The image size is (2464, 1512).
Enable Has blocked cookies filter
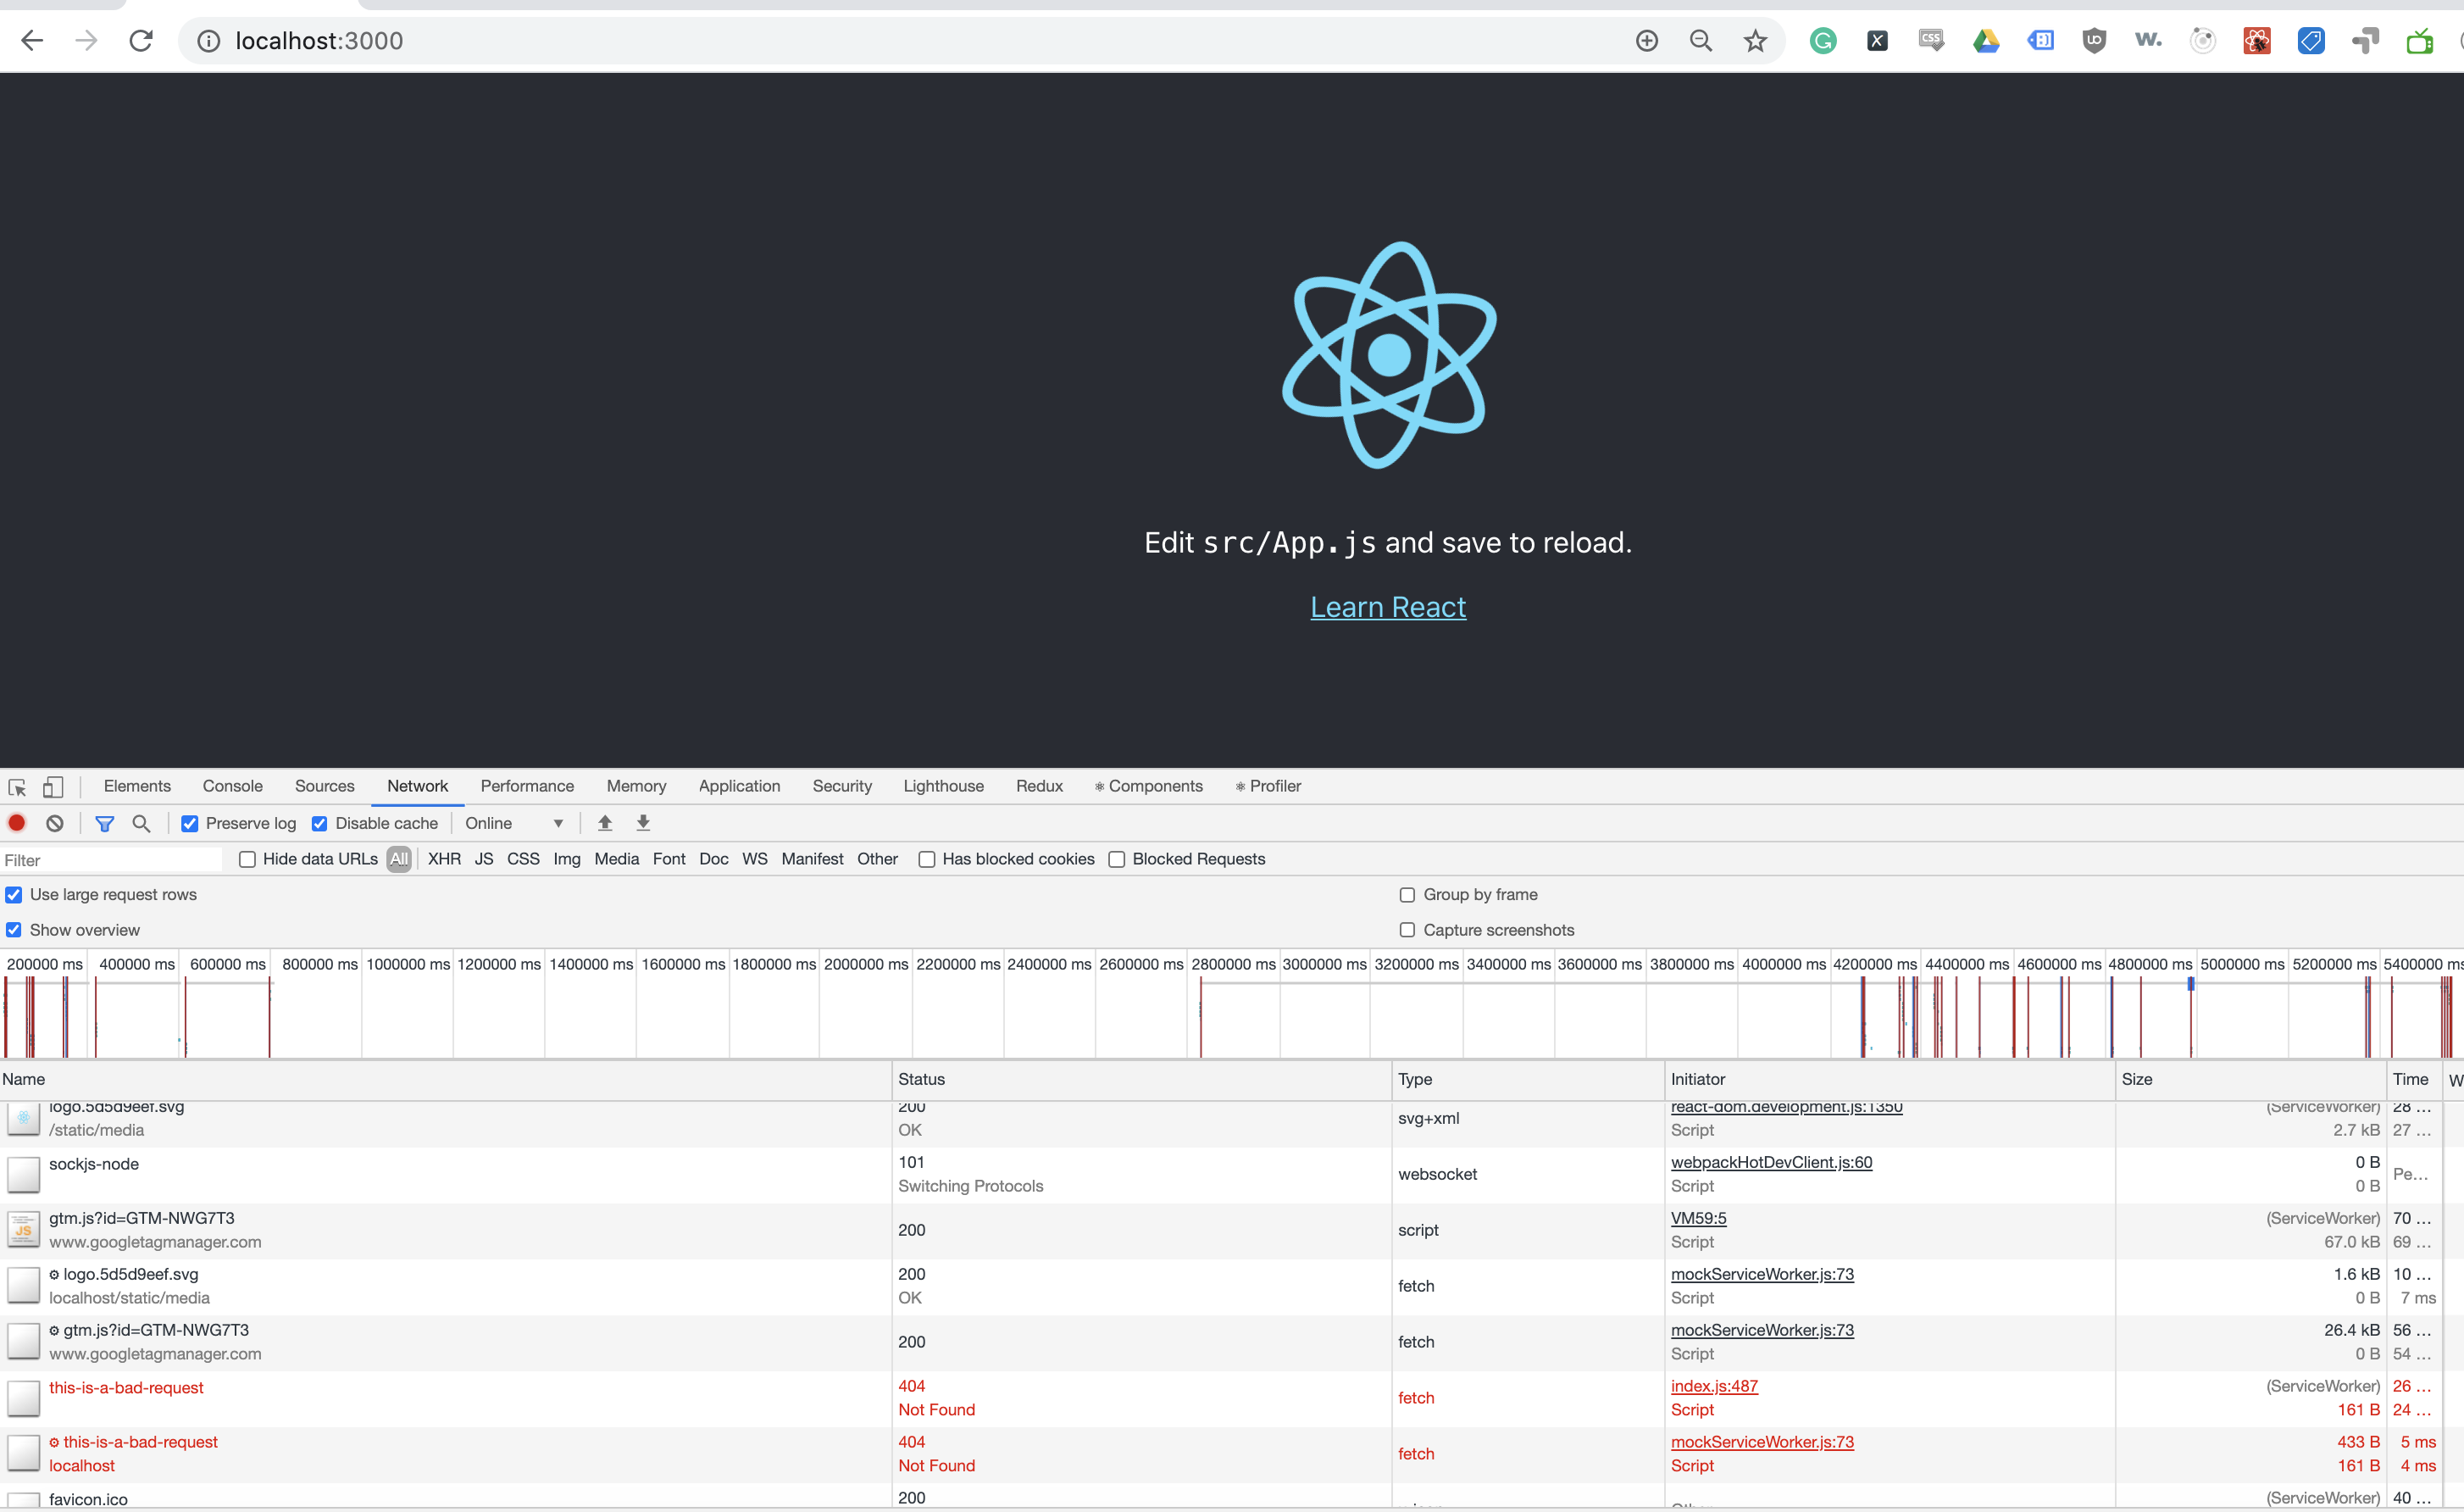click(x=927, y=860)
